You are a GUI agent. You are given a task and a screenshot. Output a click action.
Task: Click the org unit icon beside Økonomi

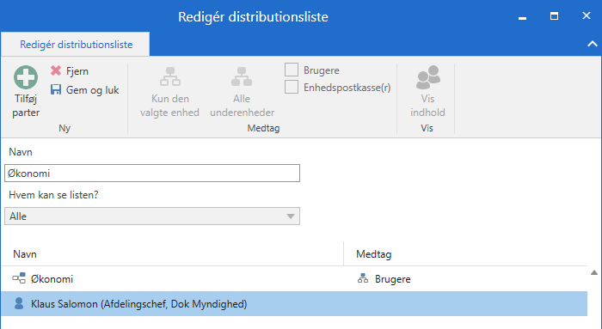tap(19, 278)
